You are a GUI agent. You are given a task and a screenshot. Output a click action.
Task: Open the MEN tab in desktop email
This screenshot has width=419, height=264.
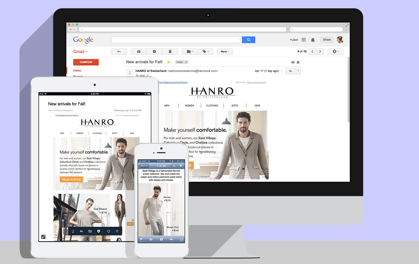(167, 106)
